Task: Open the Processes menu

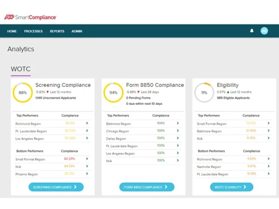Action: pos(33,31)
